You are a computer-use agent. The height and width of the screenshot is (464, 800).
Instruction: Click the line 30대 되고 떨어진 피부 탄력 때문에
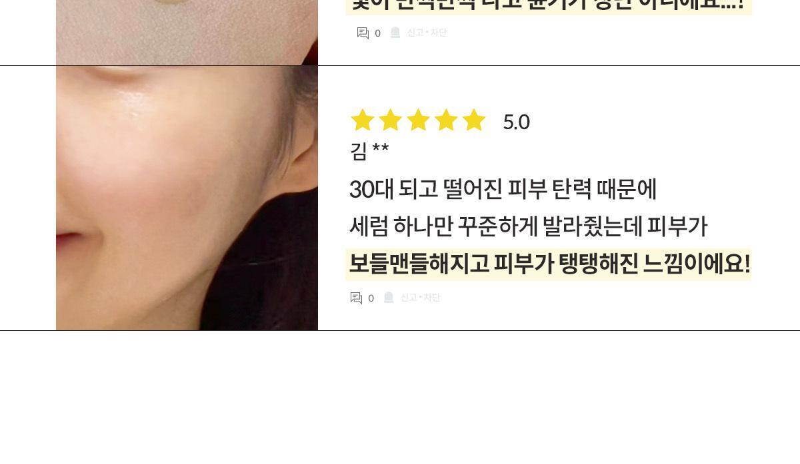pos(503,190)
